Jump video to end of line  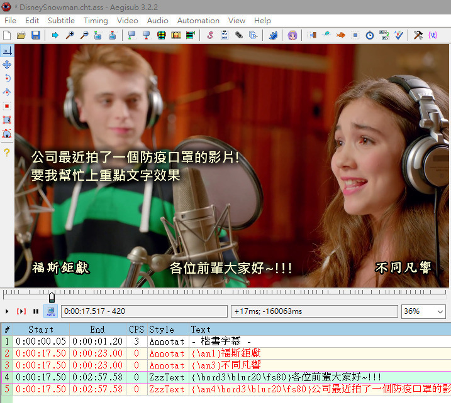[113, 35]
